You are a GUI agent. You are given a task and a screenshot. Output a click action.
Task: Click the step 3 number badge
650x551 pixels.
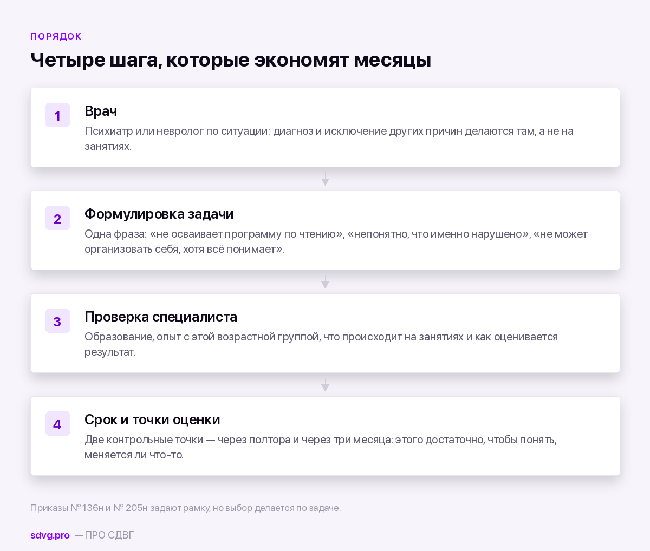pyautogui.click(x=57, y=321)
